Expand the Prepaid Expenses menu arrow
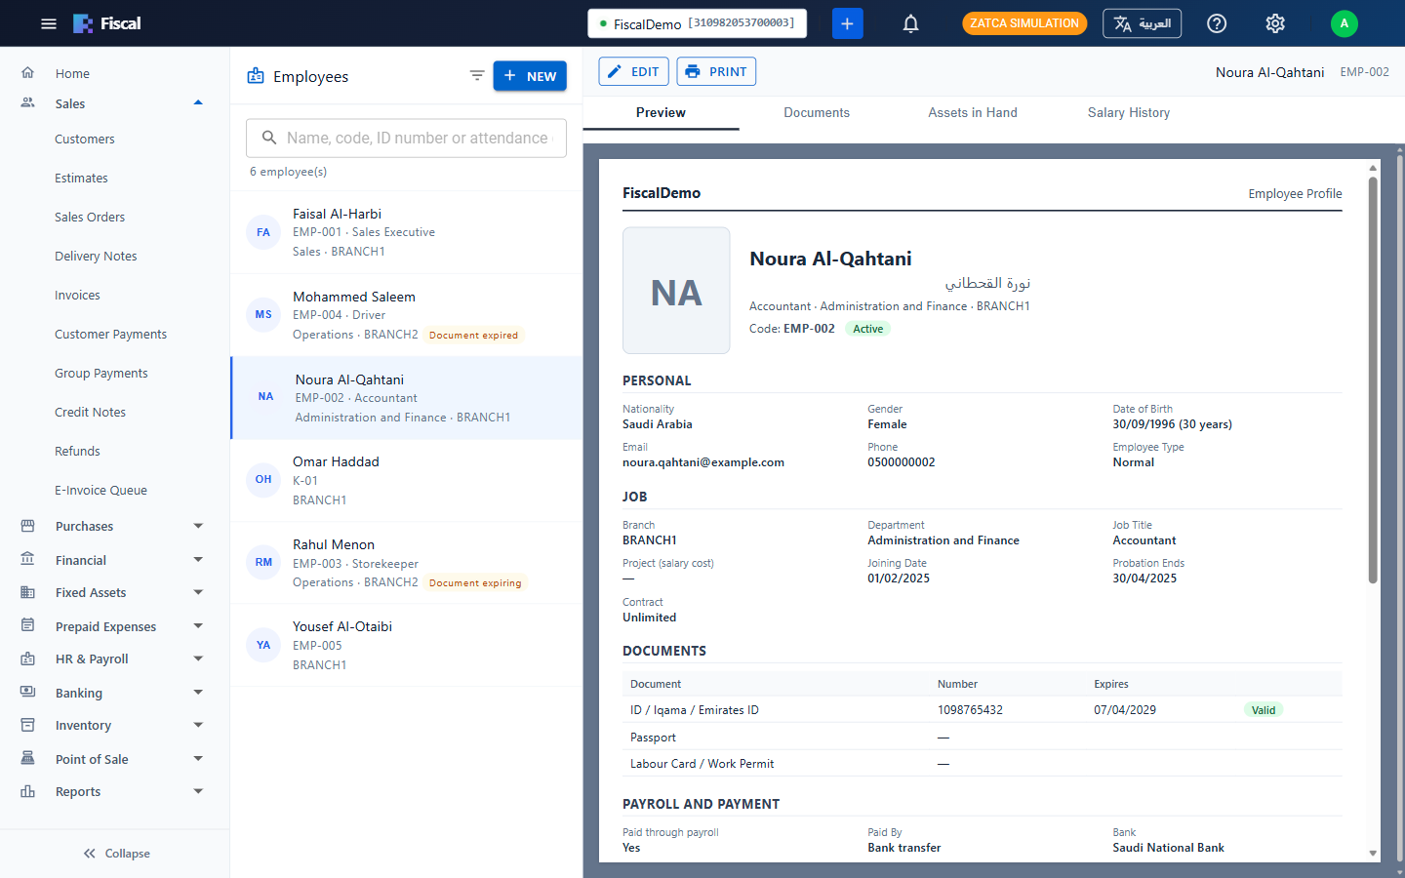 (x=198, y=626)
